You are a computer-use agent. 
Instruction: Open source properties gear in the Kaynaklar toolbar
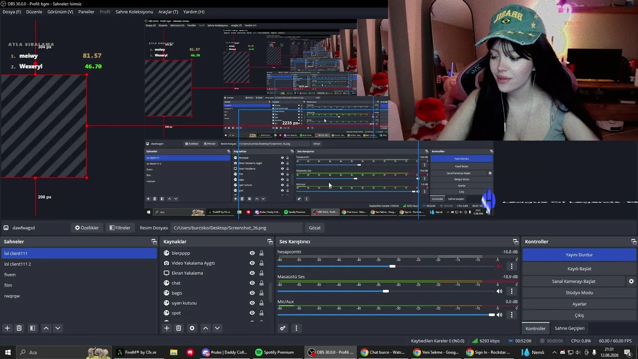coord(192,328)
